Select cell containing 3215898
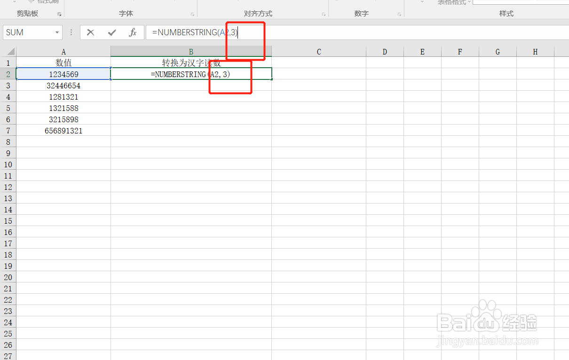This screenshot has height=360, width=569. pos(63,119)
